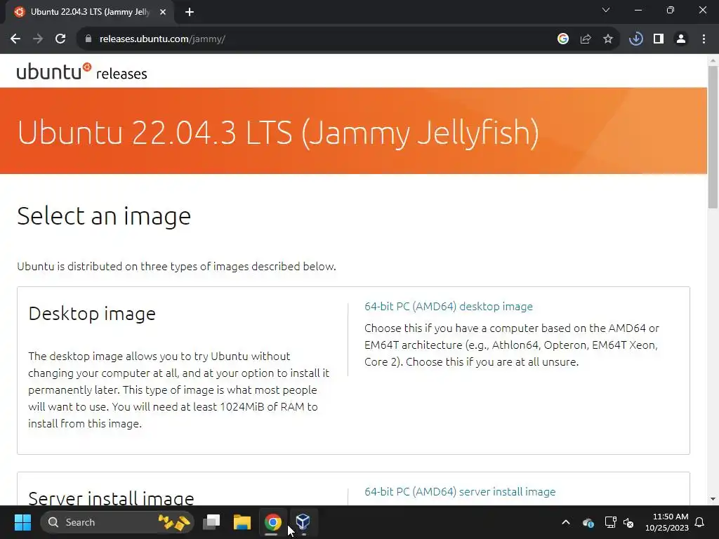The width and height of the screenshot is (719, 539).
Task: Open Task View on the taskbar
Action: point(211,522)
